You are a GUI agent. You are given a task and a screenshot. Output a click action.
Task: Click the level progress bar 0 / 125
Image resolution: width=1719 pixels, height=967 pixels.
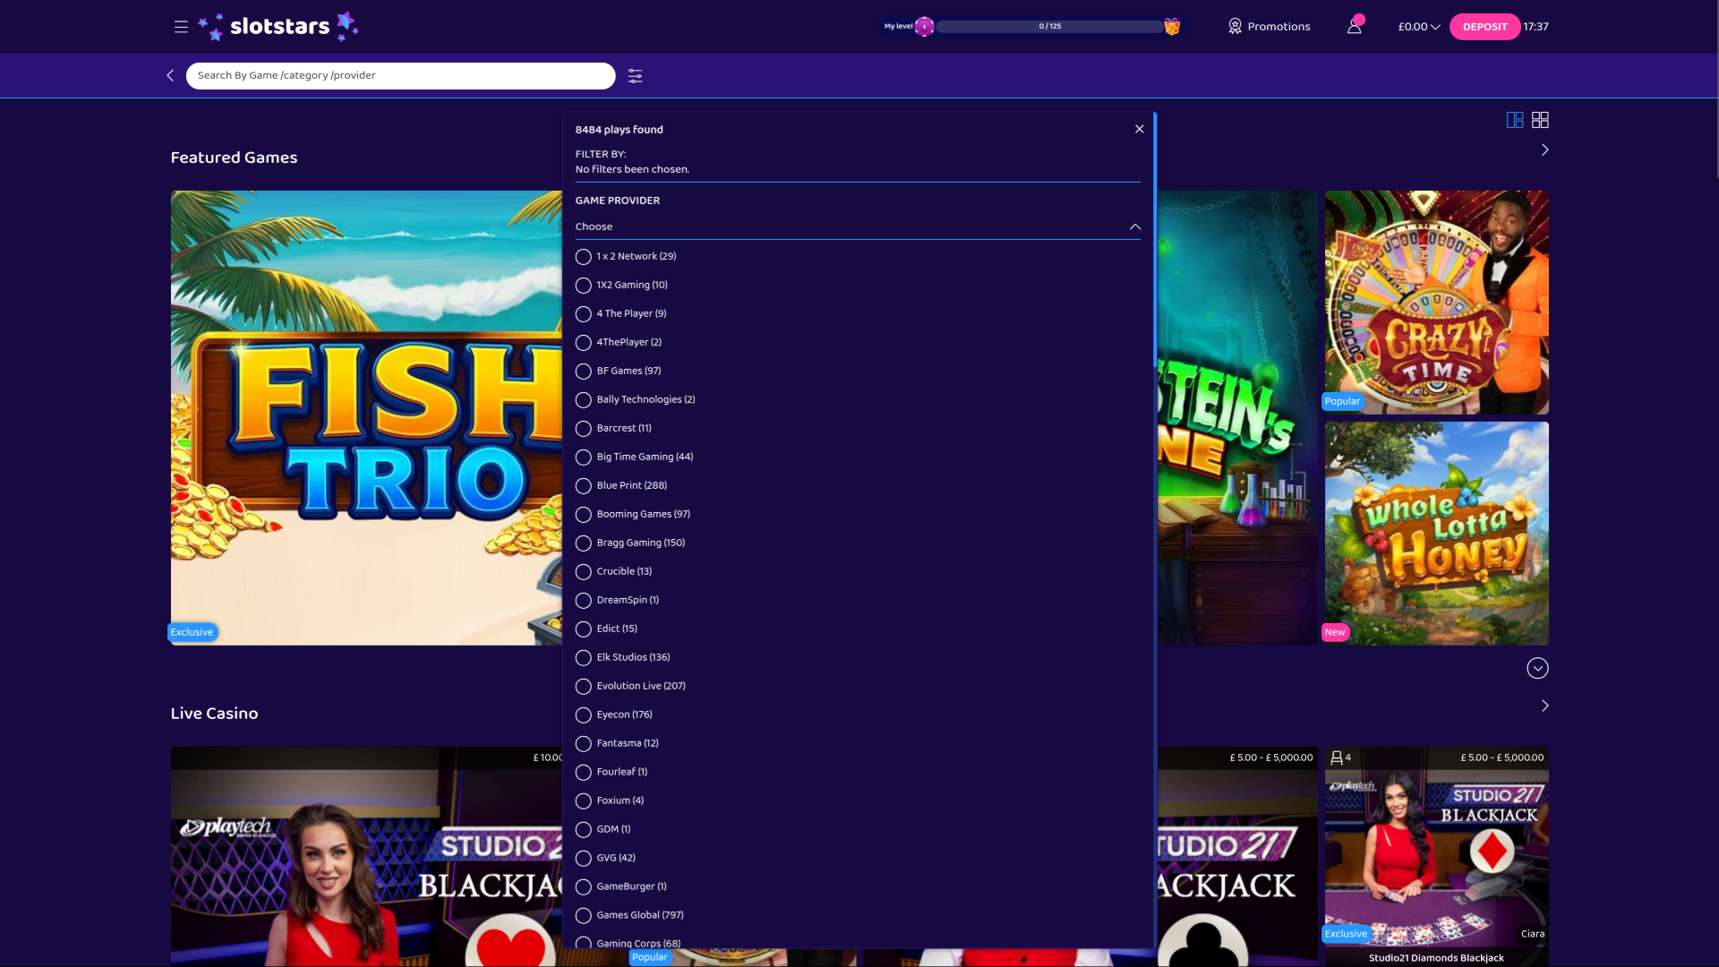point(1049,27)
